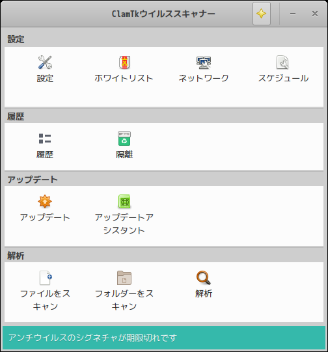Open the 設定 tools icon
Image resolution: width=328 pixels, height=352 pixels.
click(45, 62)
